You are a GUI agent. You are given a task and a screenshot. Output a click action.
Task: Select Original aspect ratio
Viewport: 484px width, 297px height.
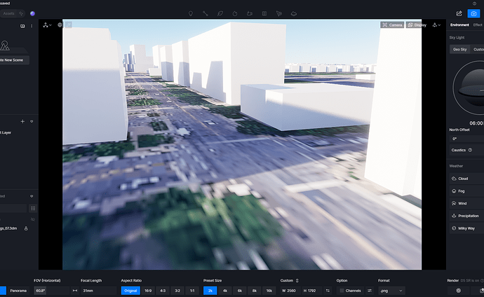(x=130, y=291)
